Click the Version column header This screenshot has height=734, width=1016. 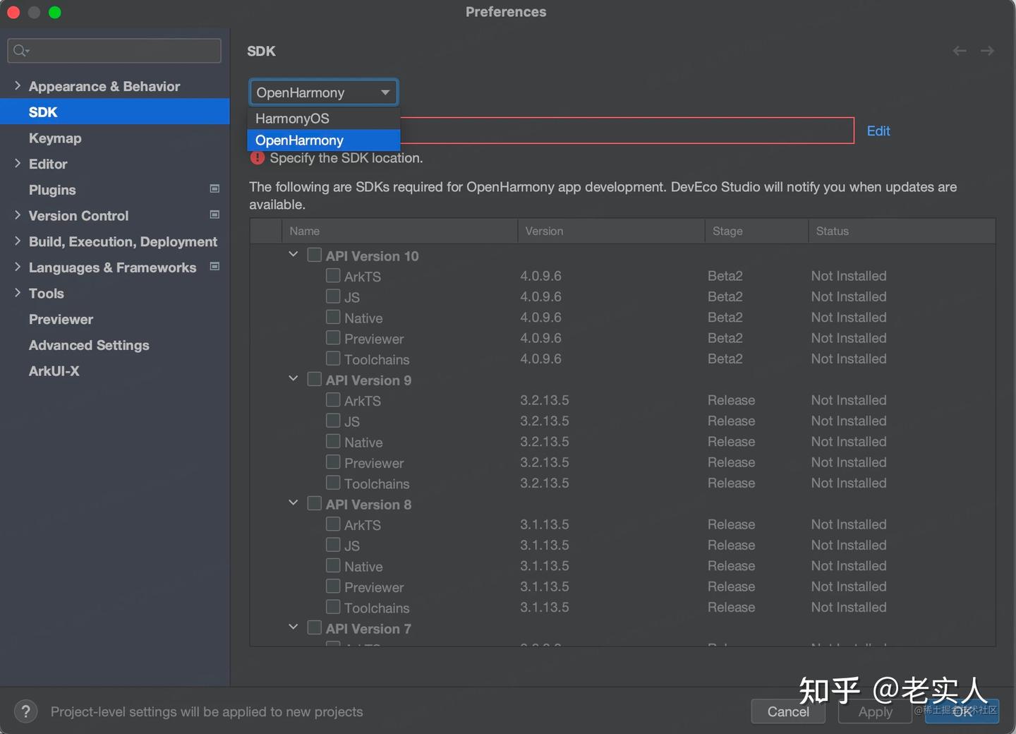(x=544, y=231)
